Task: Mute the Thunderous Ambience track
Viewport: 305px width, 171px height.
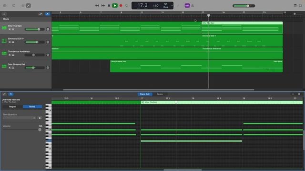Action: [x=10, y=55]
